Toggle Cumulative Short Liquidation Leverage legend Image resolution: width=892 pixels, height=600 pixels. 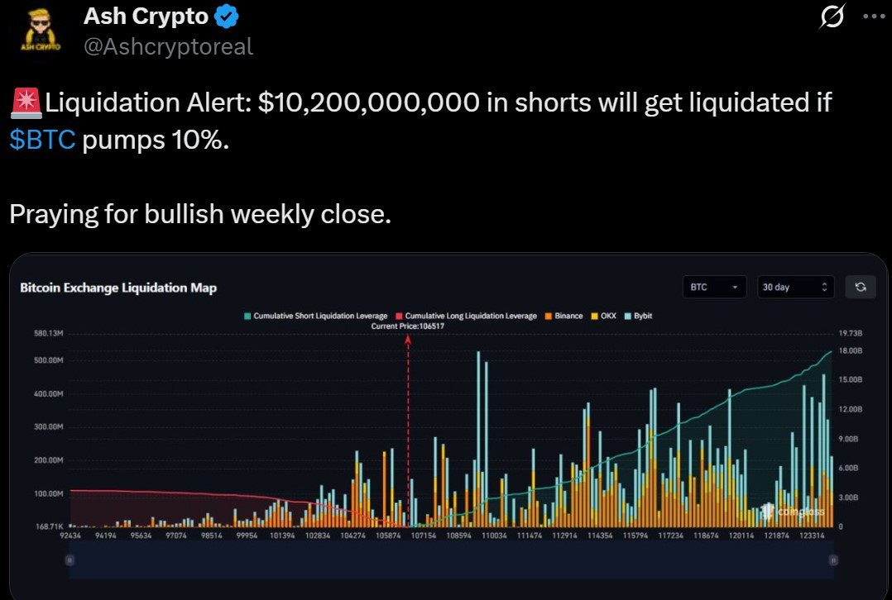(314, 316)
